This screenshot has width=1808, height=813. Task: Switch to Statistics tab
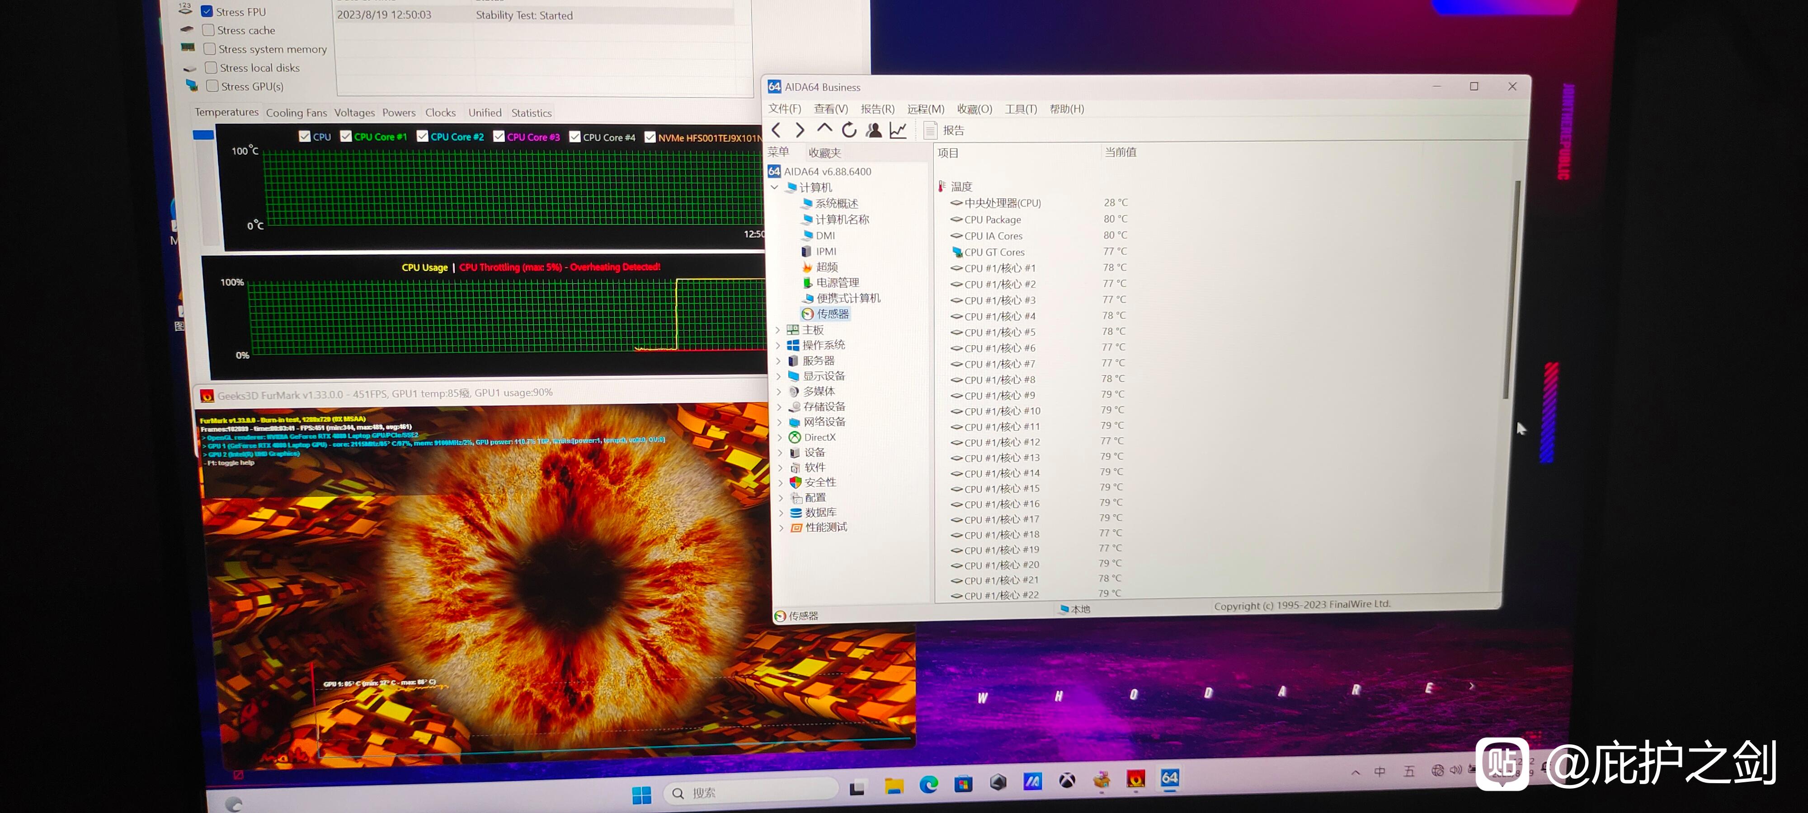pos(531,113)
